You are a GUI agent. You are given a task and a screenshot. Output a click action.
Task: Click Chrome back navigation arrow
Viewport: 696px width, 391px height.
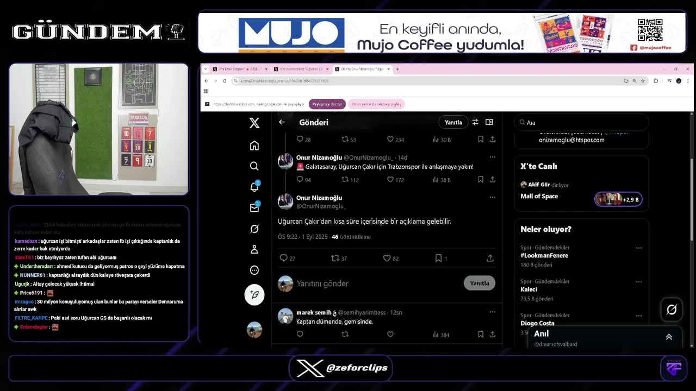click(206, 81)
